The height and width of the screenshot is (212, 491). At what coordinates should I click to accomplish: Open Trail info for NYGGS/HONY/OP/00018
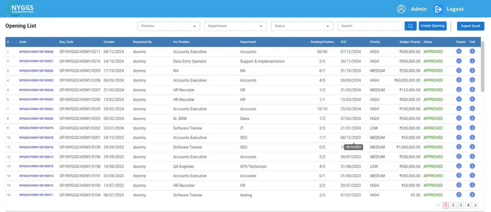[x=472, y=137]
